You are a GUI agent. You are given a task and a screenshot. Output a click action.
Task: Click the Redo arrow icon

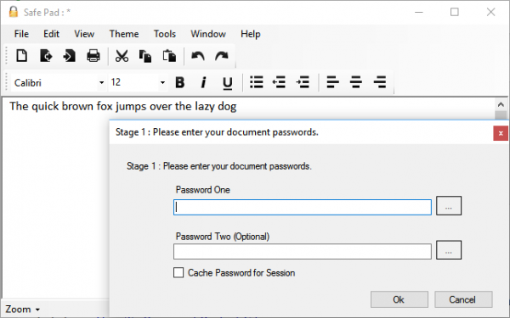(x=222, y=56)
